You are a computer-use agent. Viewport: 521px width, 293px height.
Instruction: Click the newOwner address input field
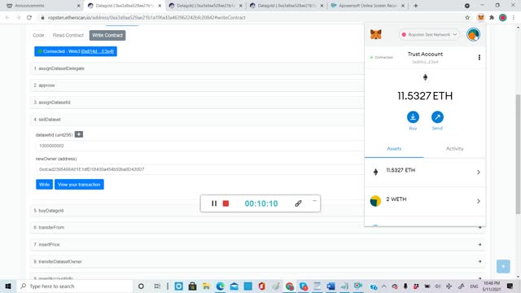coord(199,169)
